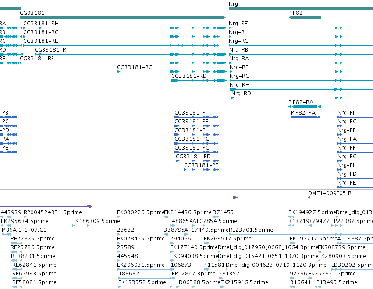
Task: Select transcript Nrg-RH
Action: pos(240,85)
